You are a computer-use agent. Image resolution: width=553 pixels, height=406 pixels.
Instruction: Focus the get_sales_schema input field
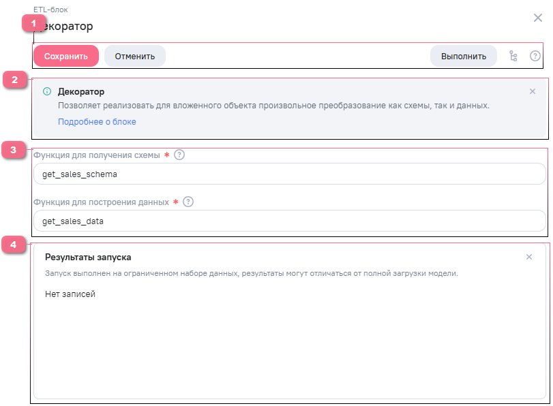289,174
